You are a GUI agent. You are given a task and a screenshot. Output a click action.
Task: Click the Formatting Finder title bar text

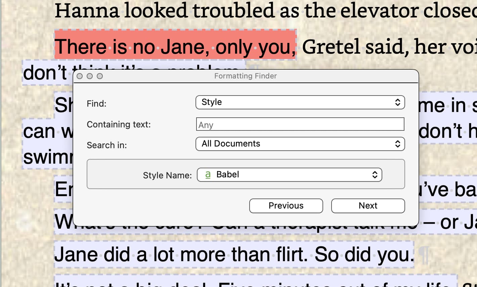coord(246,76)
